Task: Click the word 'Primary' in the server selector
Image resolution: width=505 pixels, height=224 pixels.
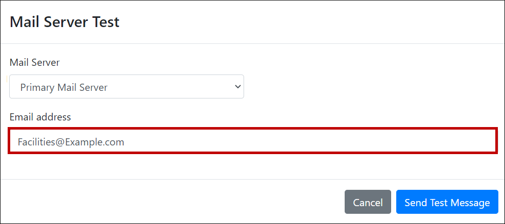Action: (x=37, y=87)
